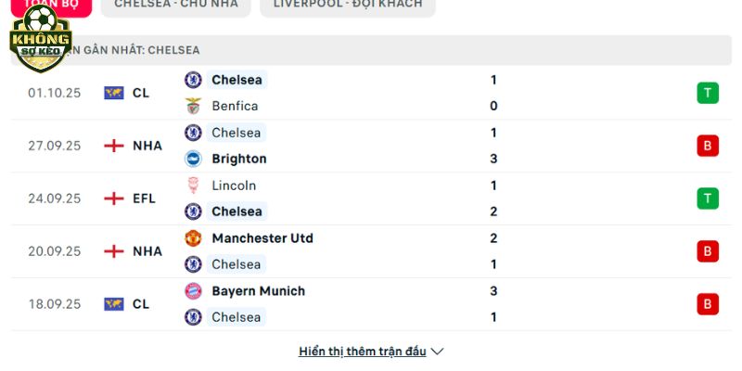Click the Benfica club crest
Viewport: 742px width, 371px height.
pyautogui.click(x=193, y=106)
